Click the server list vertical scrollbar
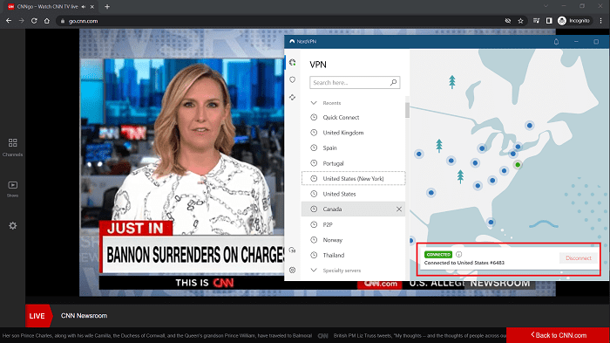This screenshot has width=610, height=343. pos(407,110)
